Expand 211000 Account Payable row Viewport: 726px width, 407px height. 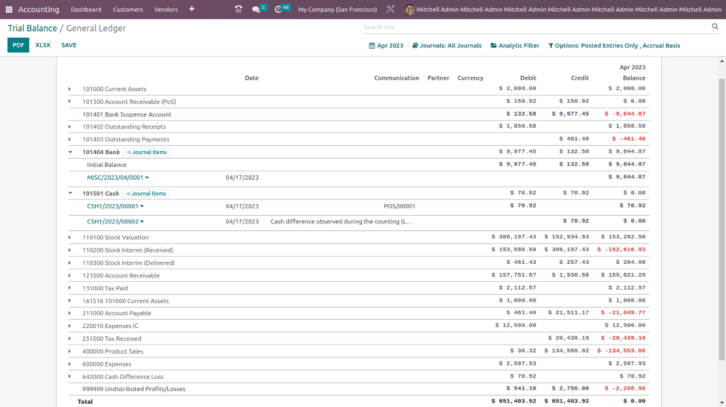click(x=70, y=313)
